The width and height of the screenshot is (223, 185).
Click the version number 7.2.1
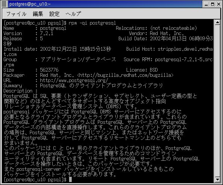click(x=47, y=34)
